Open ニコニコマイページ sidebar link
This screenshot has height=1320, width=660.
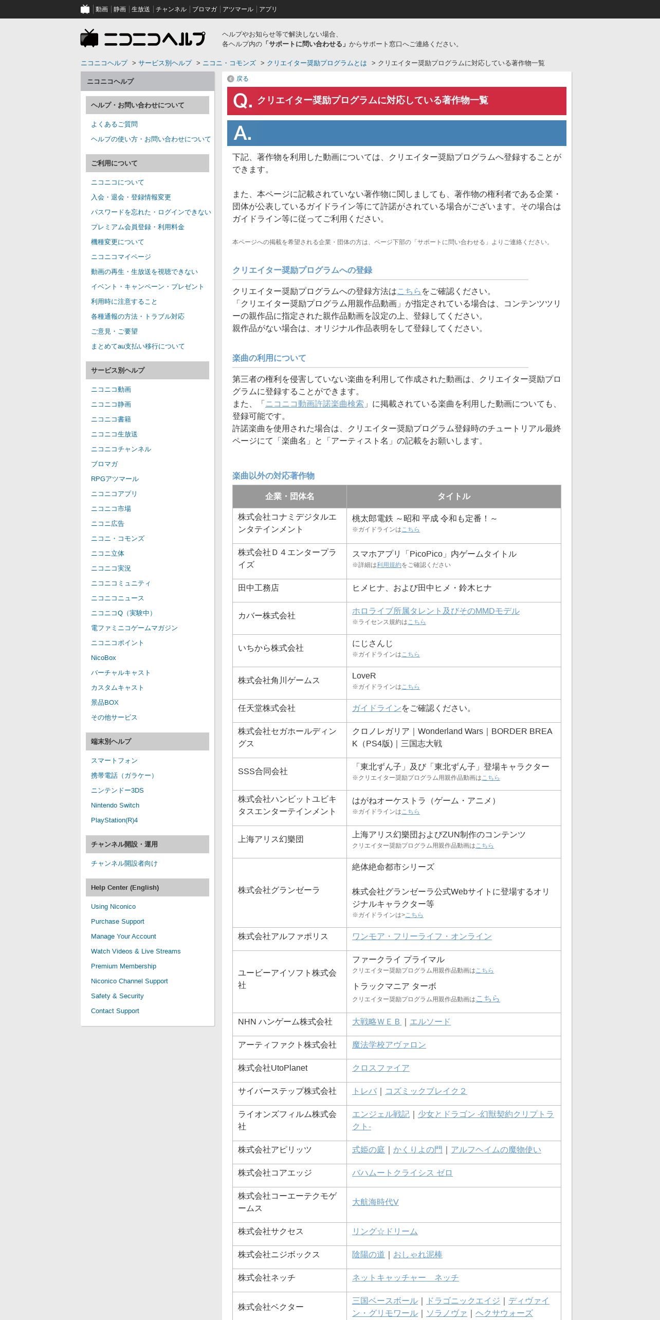(121, 257)
